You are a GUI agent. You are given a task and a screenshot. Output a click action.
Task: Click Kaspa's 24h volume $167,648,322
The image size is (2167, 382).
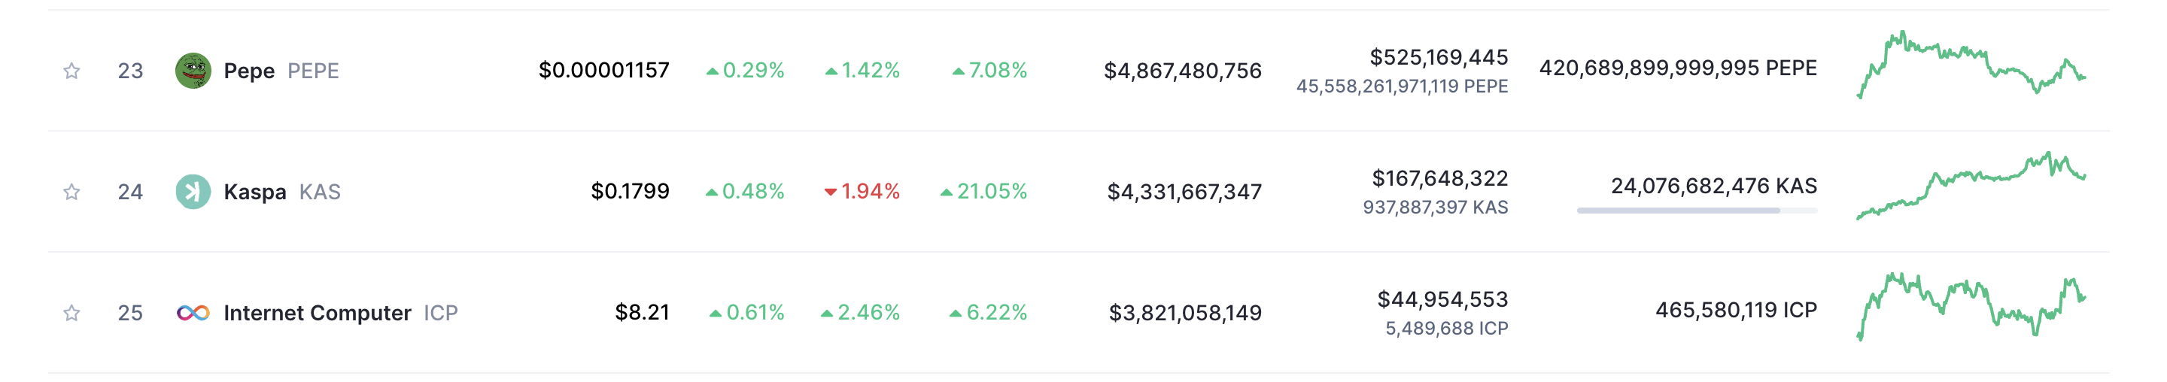[1439, 178]
